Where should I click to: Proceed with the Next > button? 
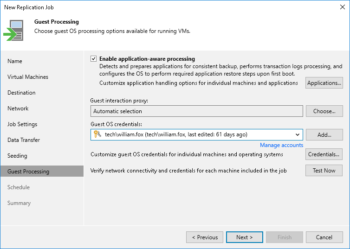tap(244, 237)
